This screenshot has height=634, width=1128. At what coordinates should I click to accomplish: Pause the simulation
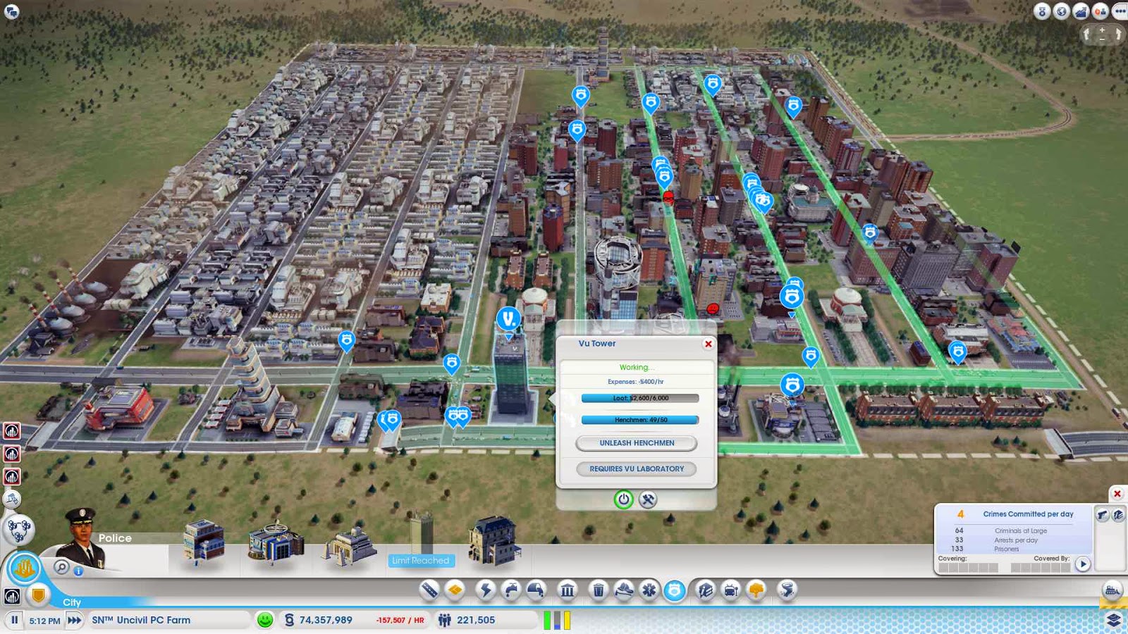[14, 620]
